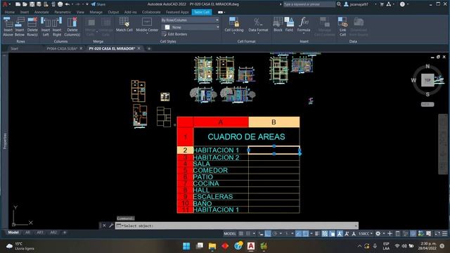
Task: Open the Middle Center alignment options
Action: (x=147, y=25)
